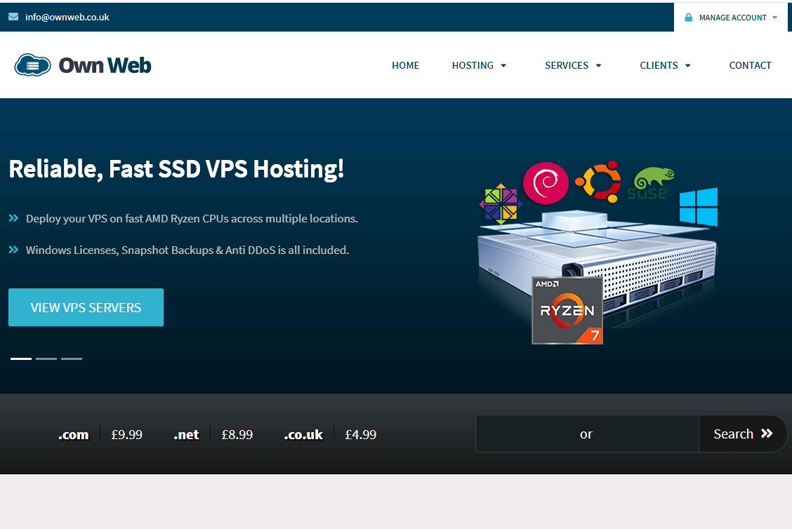Click the .co.uk domain label
Viewport: 792px width, 529px height.
303,434
